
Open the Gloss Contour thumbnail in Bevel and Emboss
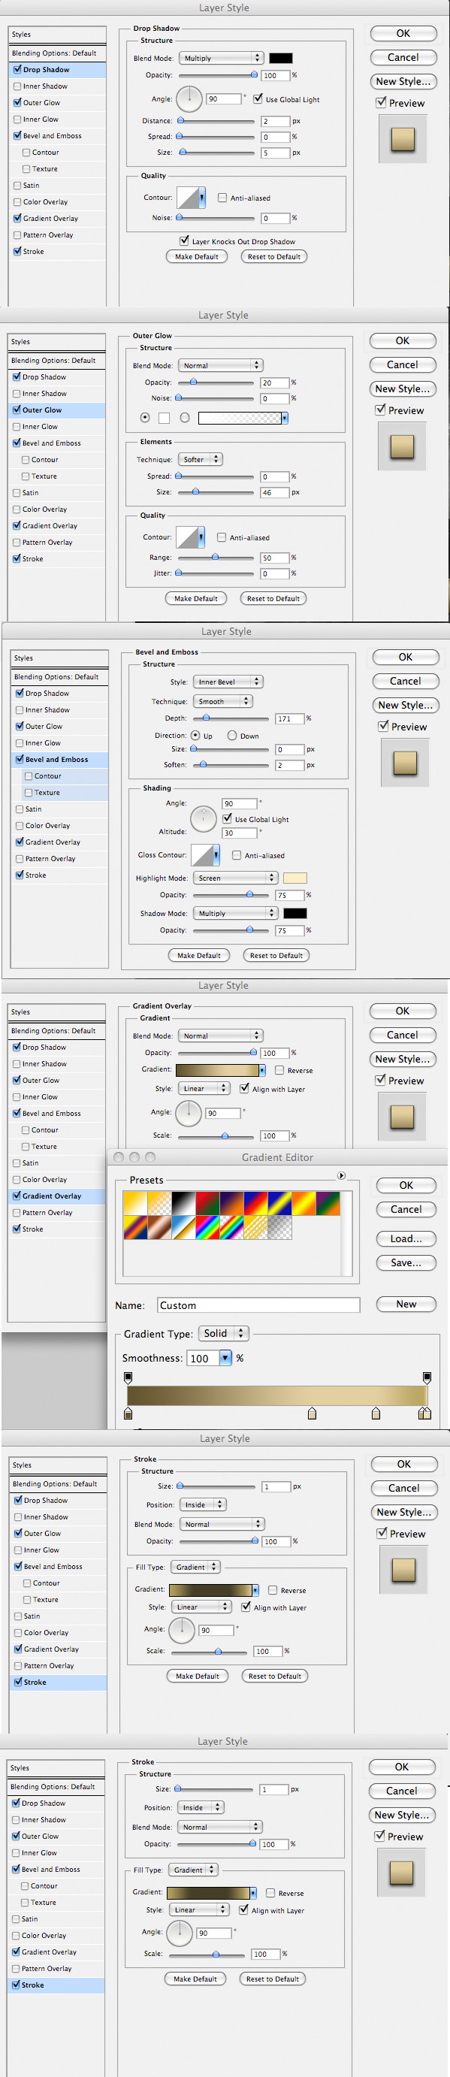pos(206,854)
